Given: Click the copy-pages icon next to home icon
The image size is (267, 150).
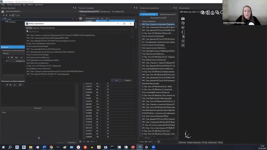Looking at the screenshot, I should pyautogui.click(x=208, y=12).
